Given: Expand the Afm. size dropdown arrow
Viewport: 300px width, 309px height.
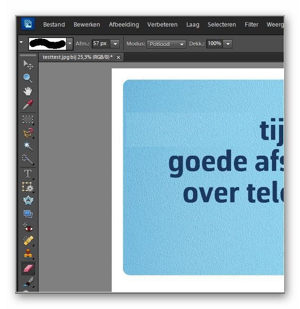Looking at the screenshot, I should 115,44.
